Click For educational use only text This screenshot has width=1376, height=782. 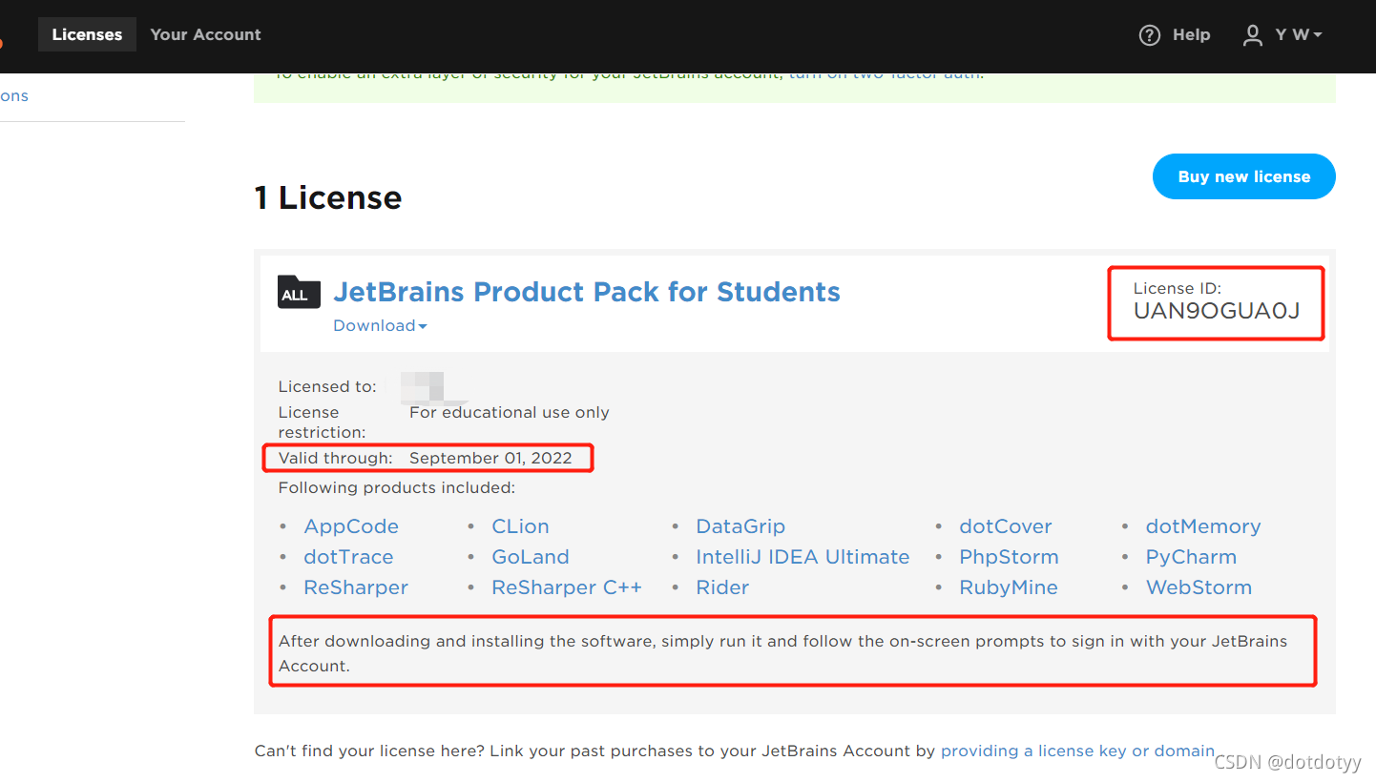pyautogui.click(x=510, y=412)
